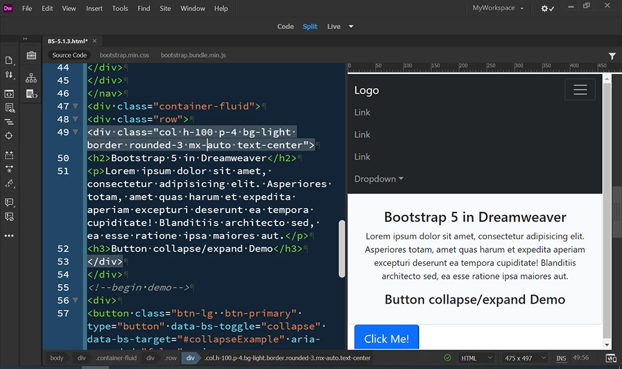Select .row in tag selector

[x=170, y=358]
